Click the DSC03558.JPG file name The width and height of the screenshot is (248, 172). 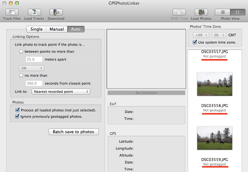pyautogui.click(x=215, y=105)
